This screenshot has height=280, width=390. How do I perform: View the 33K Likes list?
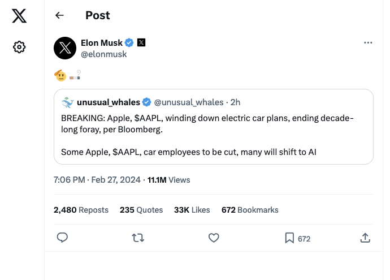tap(192, 210)
